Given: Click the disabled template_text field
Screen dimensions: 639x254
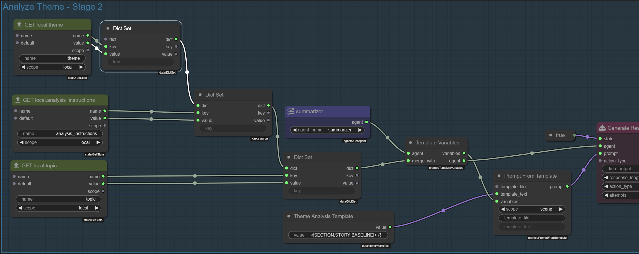Looking at the screenshot, I should tap(532, 227).
